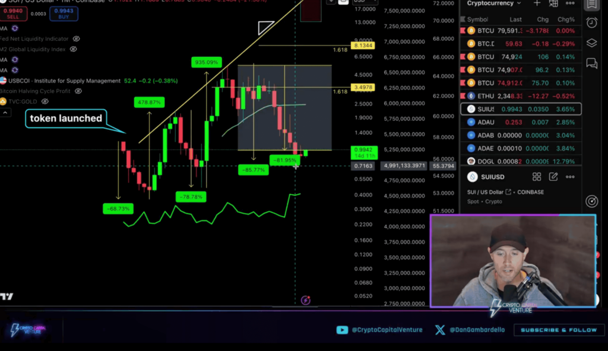Viewport: 608px width, 351px height.
Task: Click the Dogecoin icon in watchlist
Action: pyautogui.click(x=471, y=161)
